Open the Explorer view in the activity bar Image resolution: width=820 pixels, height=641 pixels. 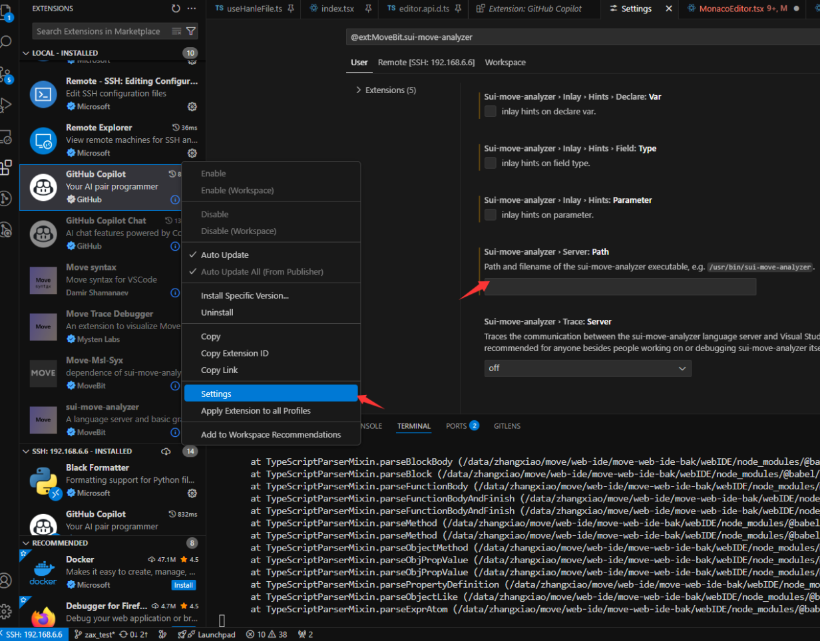pyautogui.click(x=5, y=11)
